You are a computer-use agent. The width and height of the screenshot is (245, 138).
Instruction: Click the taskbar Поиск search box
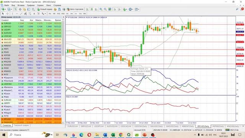point(31,135)
